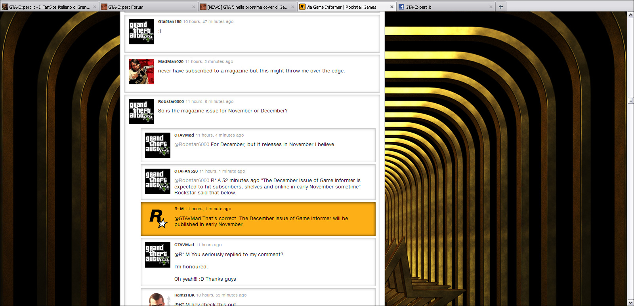This screenshot has height=306, width=634.
Task: Click timestamp '11 hours, 6 minutes ago'
Action: point(209,102)
